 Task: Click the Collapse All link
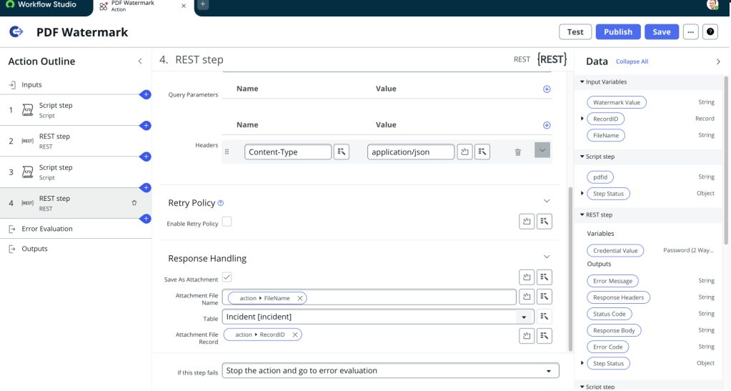coord(632,62)
